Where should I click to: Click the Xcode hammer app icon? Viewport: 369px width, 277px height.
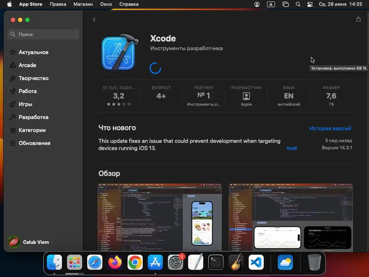[x=120, y=53]
